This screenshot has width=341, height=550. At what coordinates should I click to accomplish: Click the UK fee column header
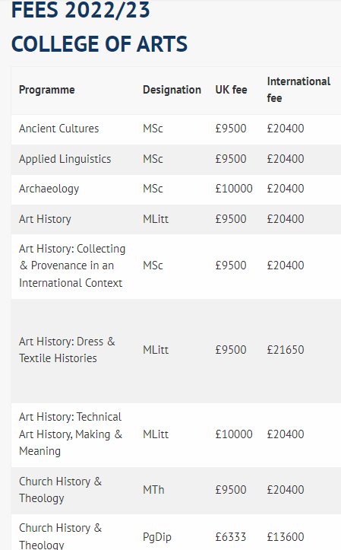(231, 91)
